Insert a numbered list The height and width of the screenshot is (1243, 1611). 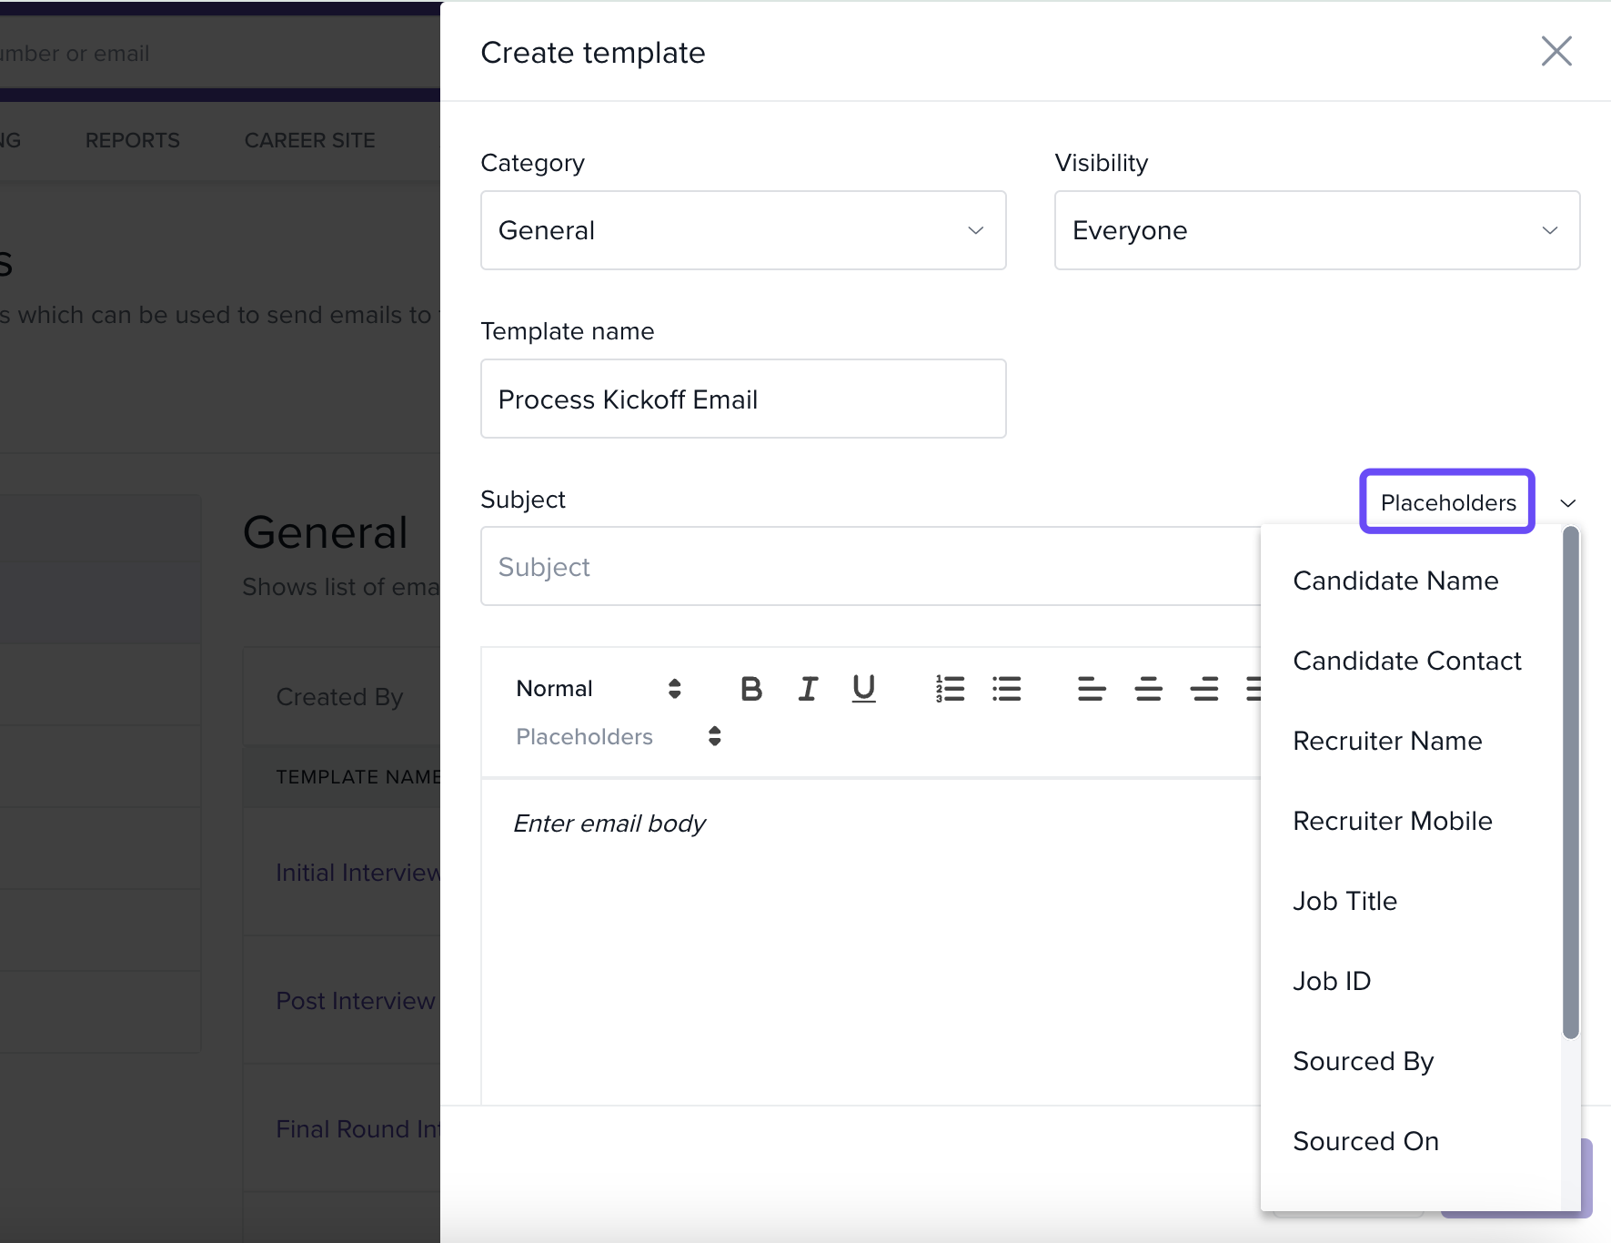[950, 689]
